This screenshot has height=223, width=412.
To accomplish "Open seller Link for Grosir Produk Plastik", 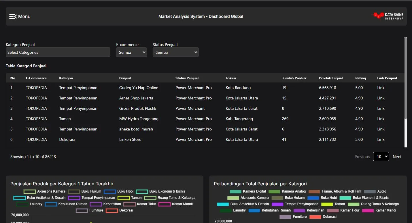I will point(381,108).
